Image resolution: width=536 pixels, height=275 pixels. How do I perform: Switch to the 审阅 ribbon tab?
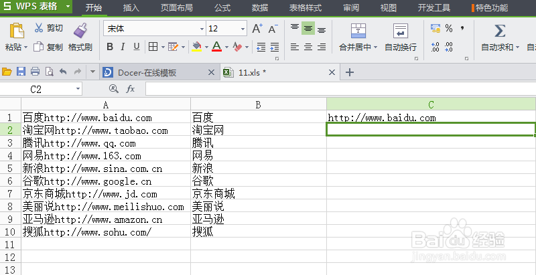click(351, 7)
